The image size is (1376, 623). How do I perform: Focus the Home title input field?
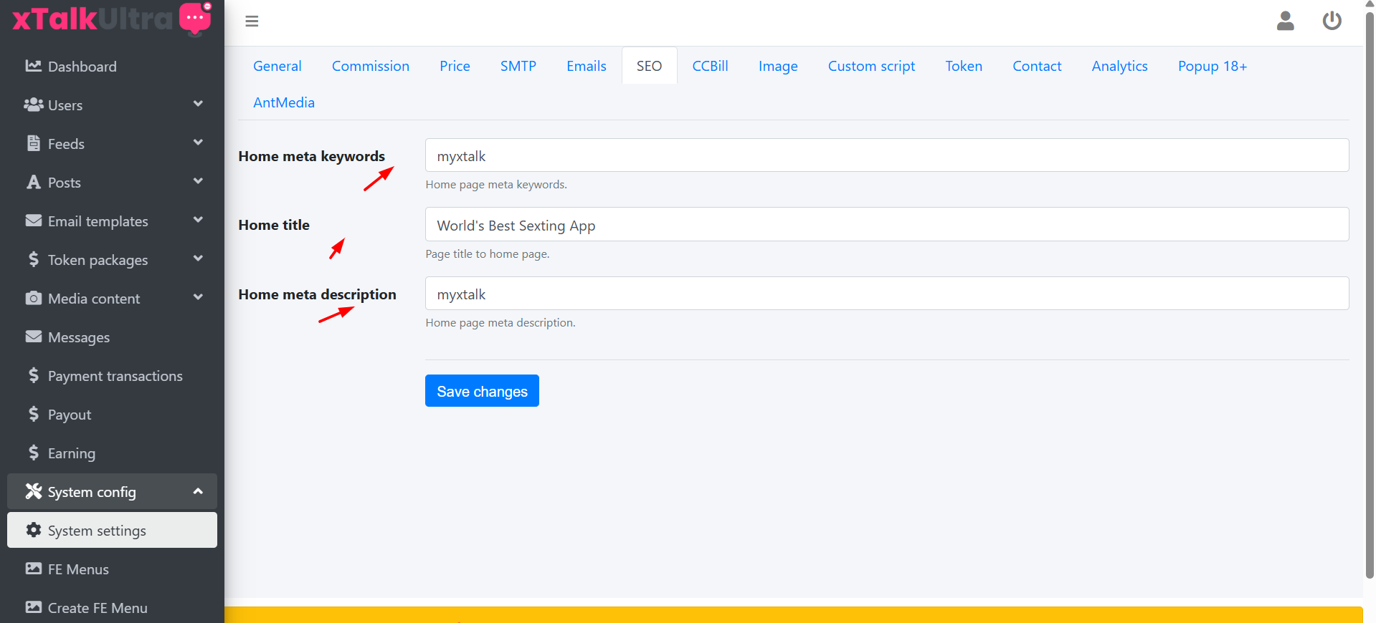tap(886, 225)
